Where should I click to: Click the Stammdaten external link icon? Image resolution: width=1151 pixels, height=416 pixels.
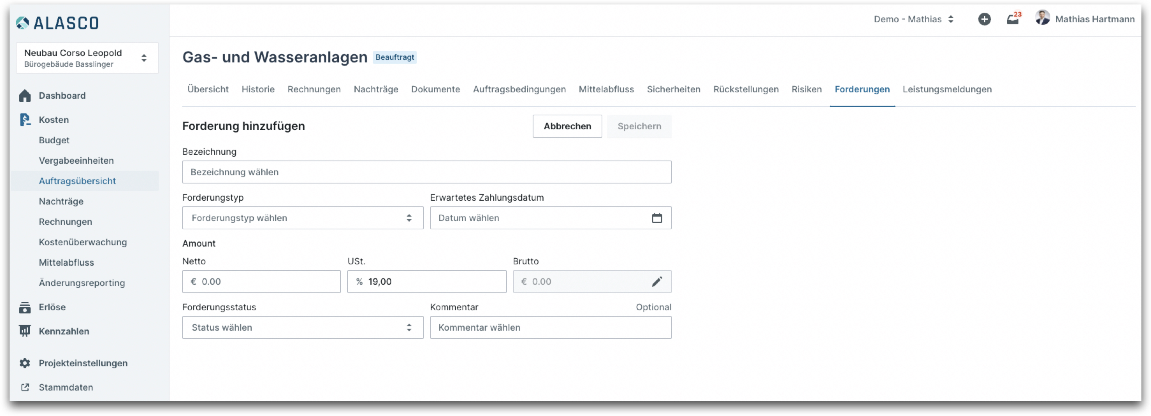pos(25,387)
